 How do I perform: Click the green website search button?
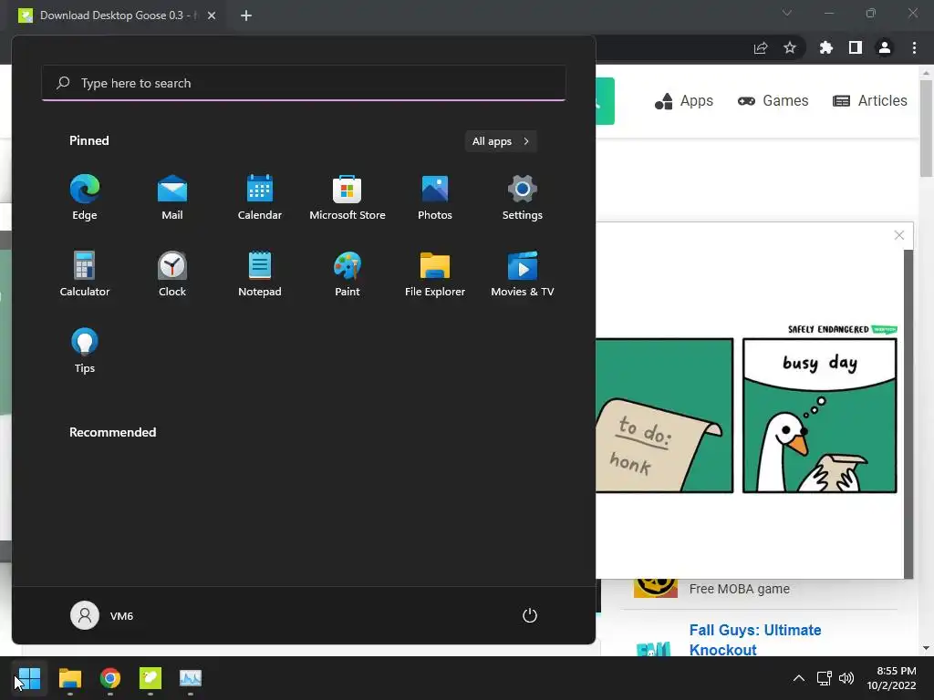605,101
